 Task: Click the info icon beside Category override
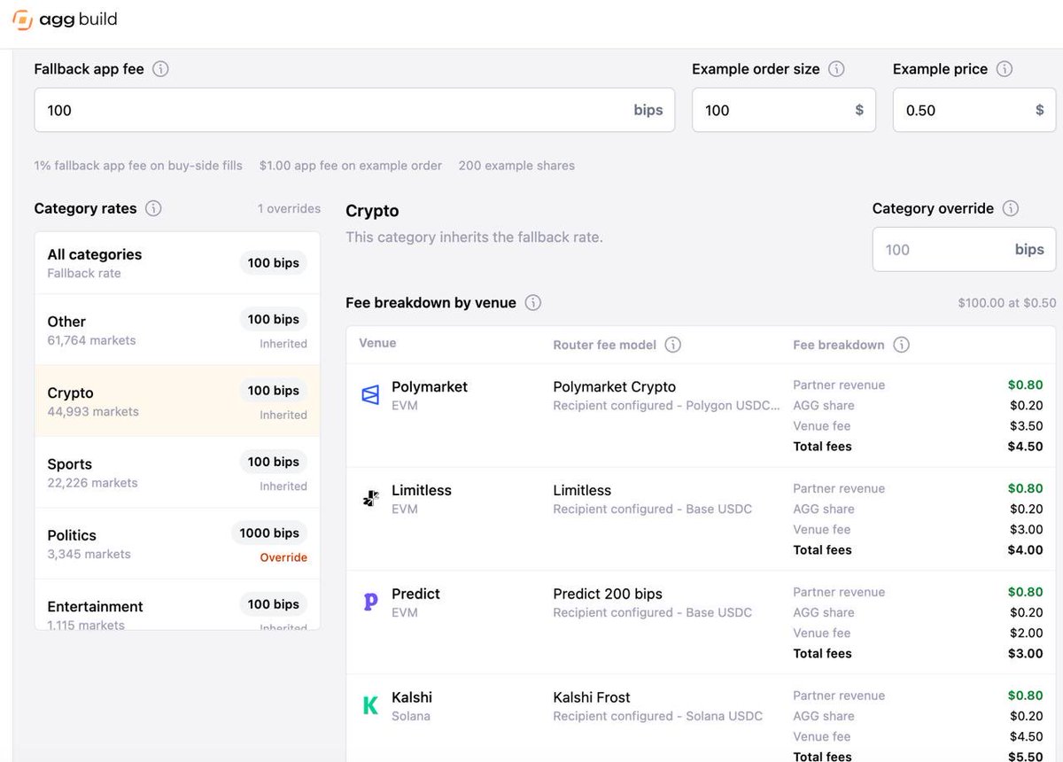click(1011, 208)
